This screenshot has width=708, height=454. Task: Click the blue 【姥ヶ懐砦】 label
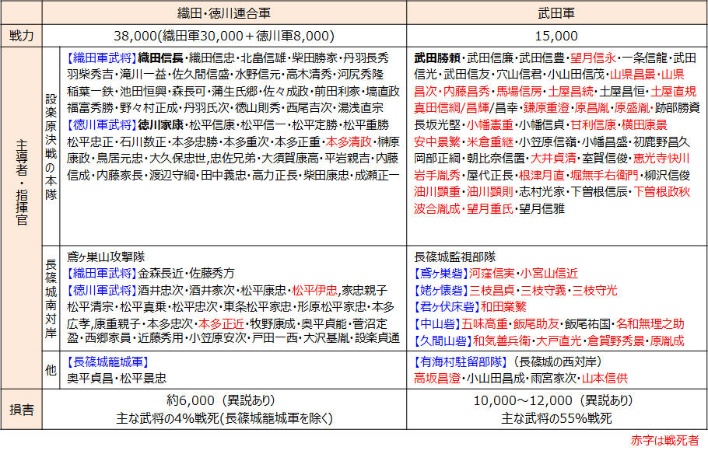coord(441,290)
